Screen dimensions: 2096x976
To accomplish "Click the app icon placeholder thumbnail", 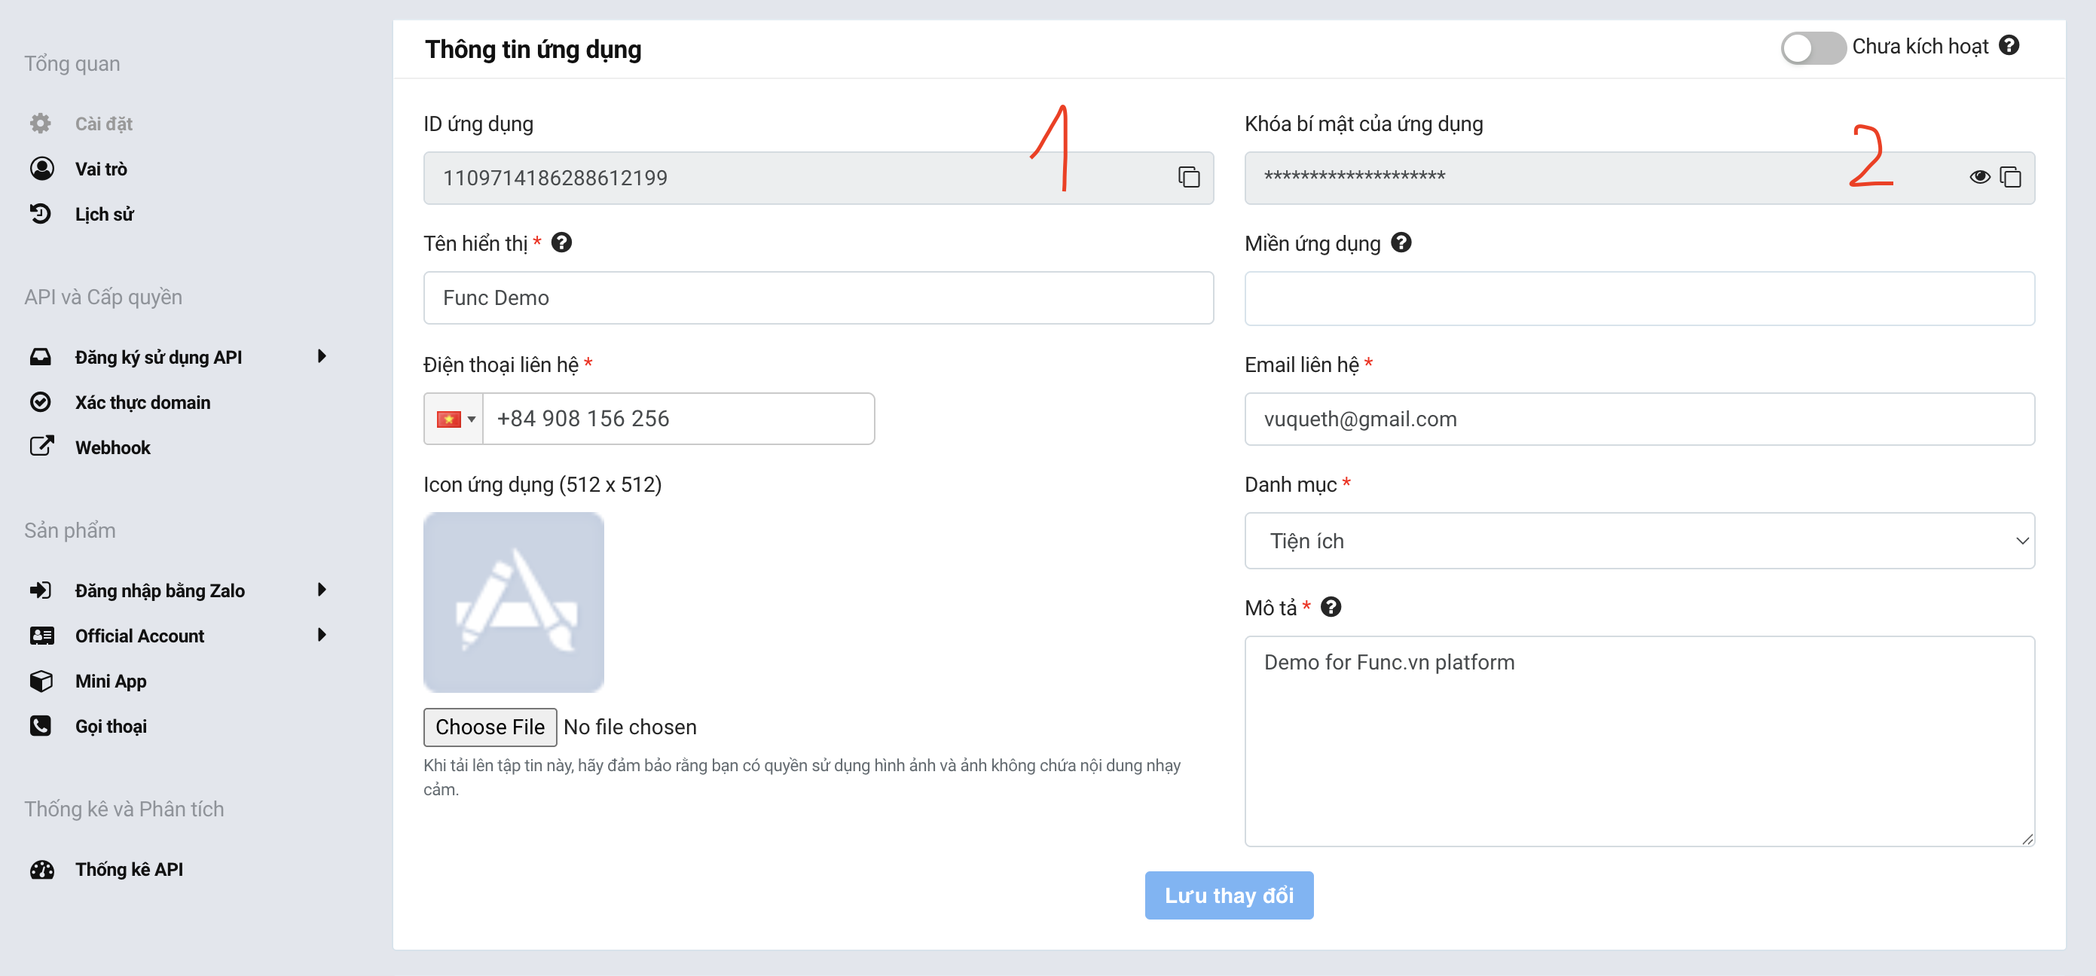I will [513, 602].
